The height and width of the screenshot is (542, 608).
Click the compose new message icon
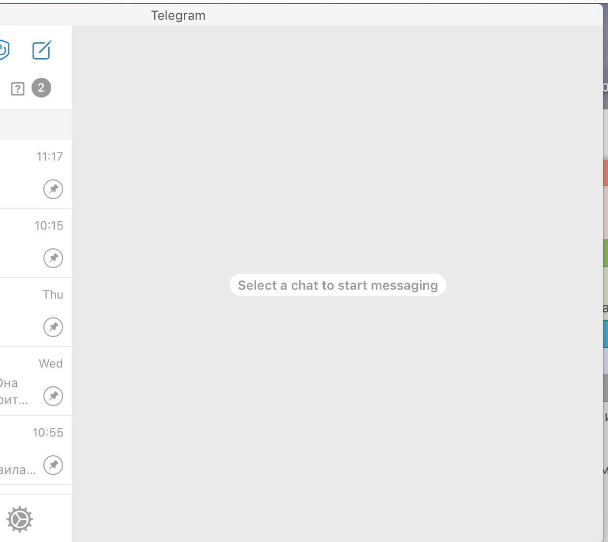point(42,50)
